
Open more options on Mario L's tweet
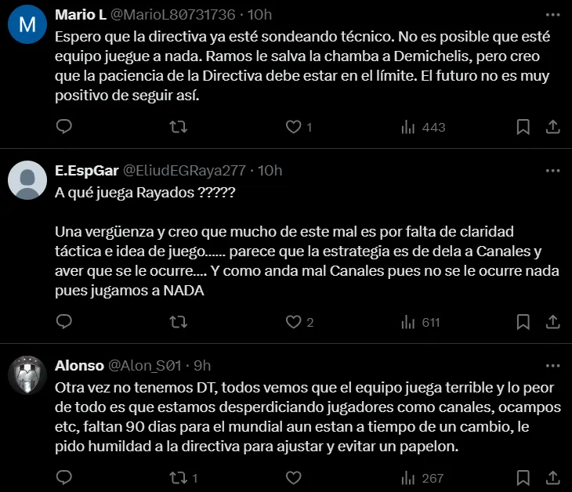point(552,16)
